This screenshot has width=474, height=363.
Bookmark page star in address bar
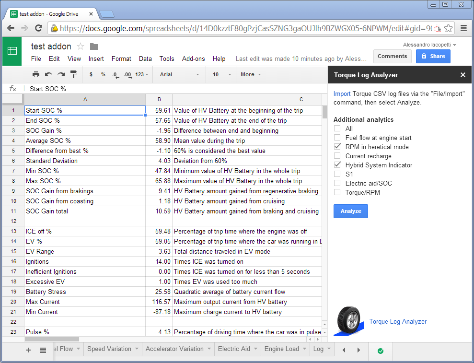pyautogui.click(x=449, y=28)
